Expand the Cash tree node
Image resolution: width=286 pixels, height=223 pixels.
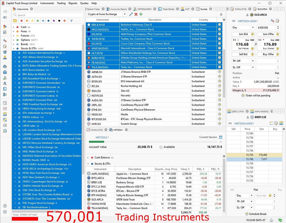click(14, 27)
